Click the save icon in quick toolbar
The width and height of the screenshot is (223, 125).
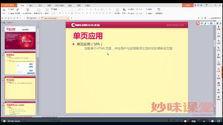[6, 18]
